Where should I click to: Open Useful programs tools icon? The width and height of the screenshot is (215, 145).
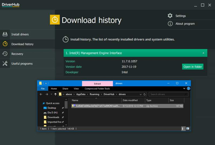pos(5,64)
